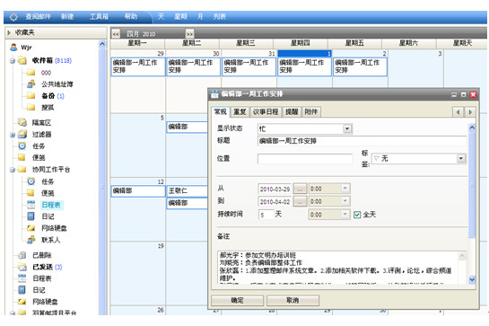The width and height of the screenshot is (489, 326).
Task: Toggle the 全天 all-day checkbox
Action: point(357,215)
